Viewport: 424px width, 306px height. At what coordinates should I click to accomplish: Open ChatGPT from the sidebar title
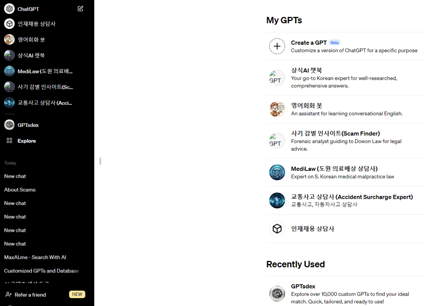[28, 9]
